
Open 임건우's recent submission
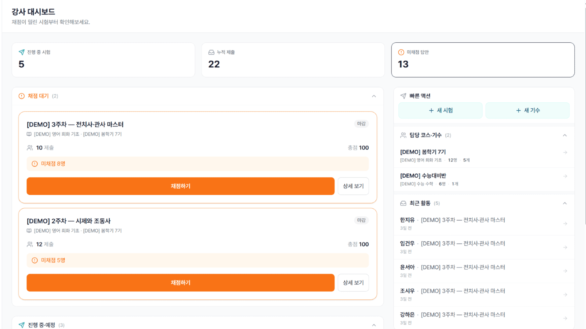484,247
